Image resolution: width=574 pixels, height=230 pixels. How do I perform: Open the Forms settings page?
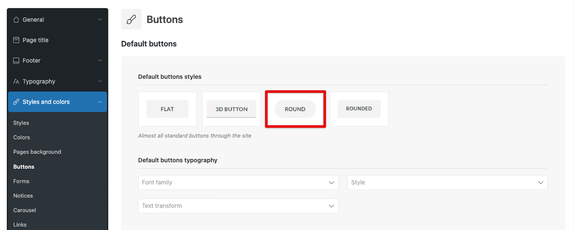coord(21,181)
